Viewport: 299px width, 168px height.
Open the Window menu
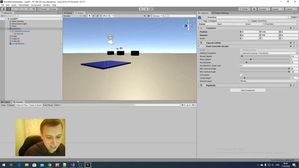point(47,5)
